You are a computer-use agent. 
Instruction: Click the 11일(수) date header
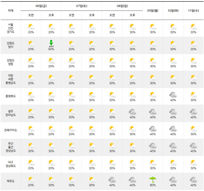(x=193, y=11)
